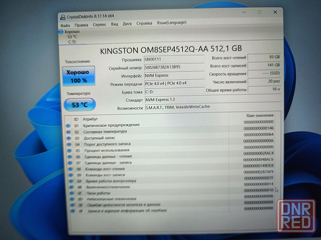Click the Режим передачи field PCIe 4.0 x4
This screenshot has height=240, width=321.
(174, 83)
